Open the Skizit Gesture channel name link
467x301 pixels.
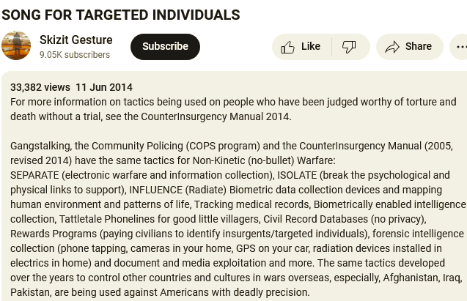click(76, 40)
